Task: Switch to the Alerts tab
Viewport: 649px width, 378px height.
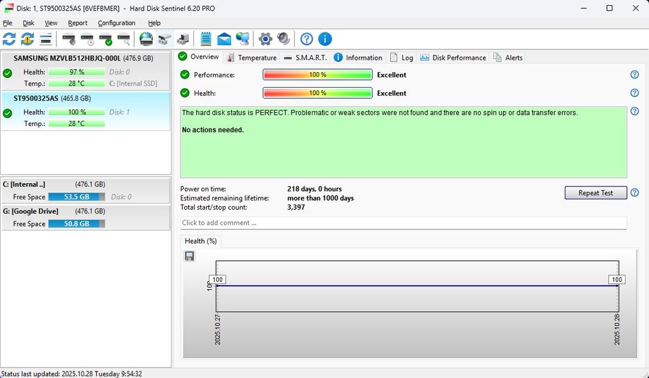Action: click(508, 58)
